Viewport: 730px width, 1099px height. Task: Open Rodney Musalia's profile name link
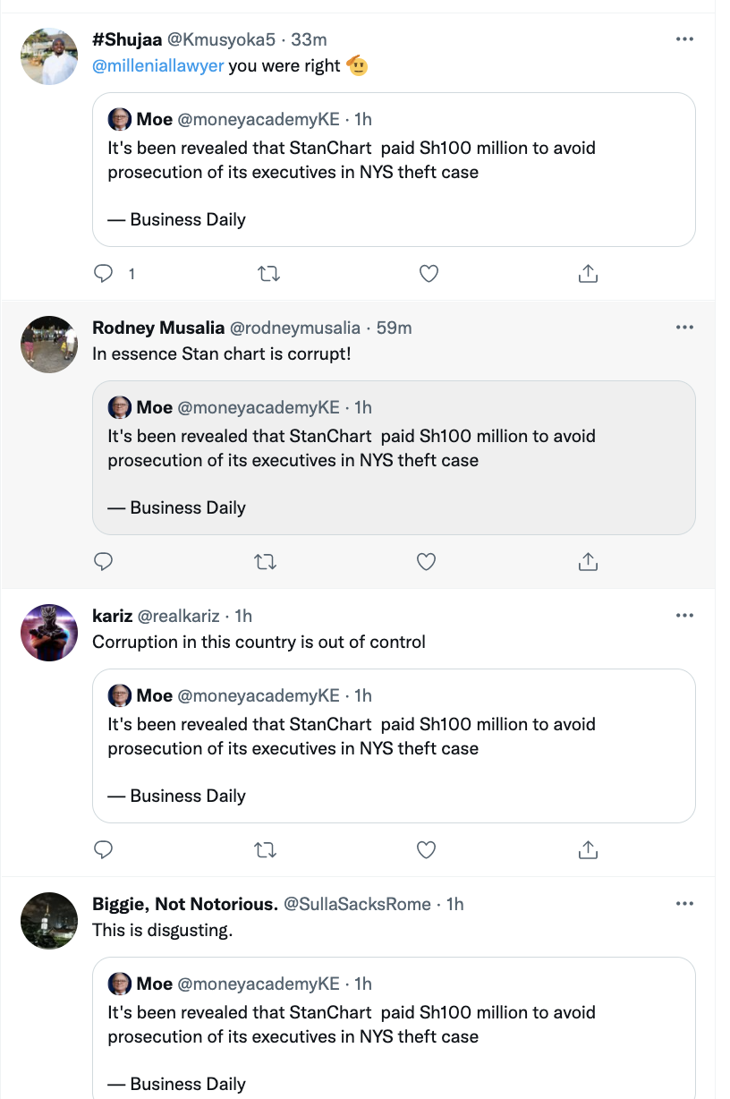tap(158, 328)
